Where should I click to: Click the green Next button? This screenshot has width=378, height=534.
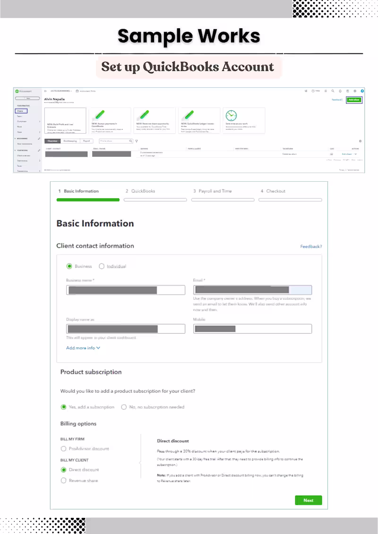tap(309, 500)
